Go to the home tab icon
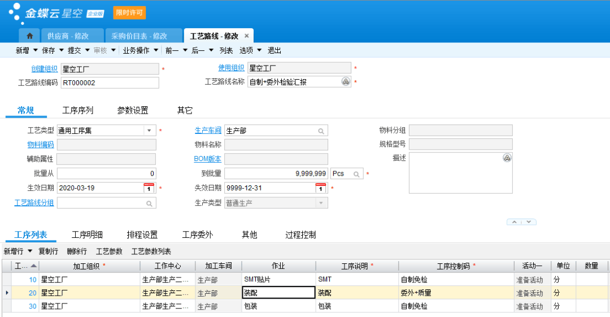 pyautogui.click(x=29, y=36)
